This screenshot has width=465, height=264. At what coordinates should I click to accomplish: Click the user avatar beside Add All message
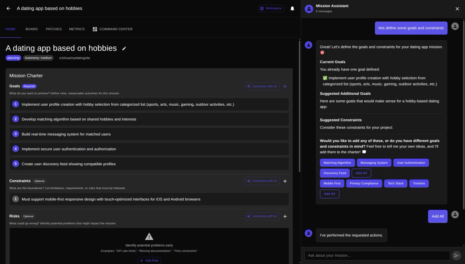coord(455,214)
